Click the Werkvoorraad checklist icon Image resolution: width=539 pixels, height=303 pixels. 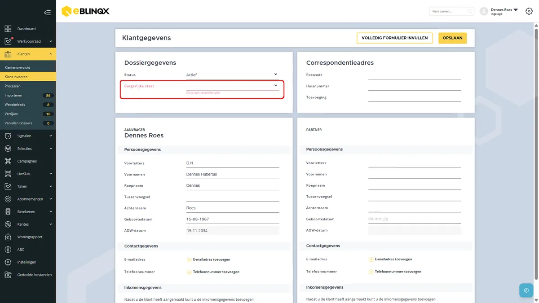(8, 41)
